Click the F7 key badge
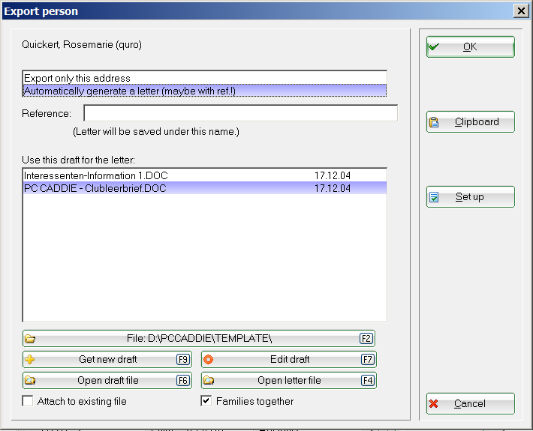Screen dimensions: 533x431 pos(367,360)
